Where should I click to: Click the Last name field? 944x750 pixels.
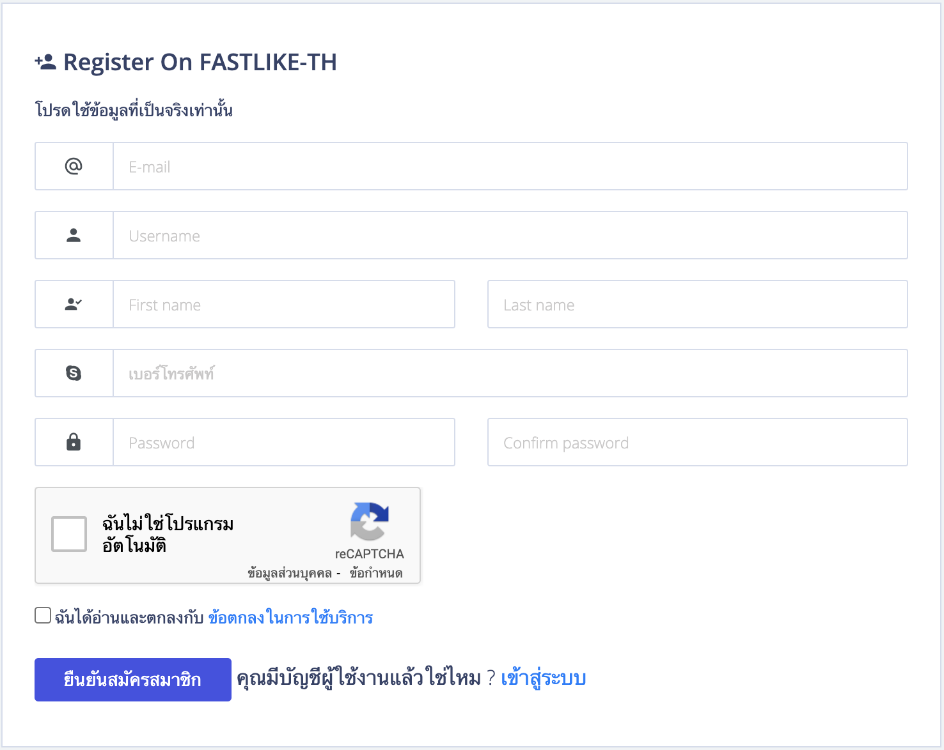(x=698, y=304)
